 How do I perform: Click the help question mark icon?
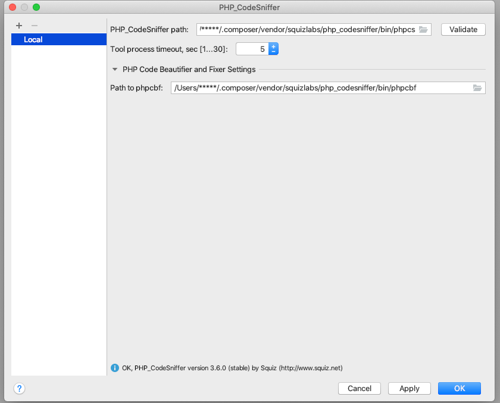(x=19, y=389)
